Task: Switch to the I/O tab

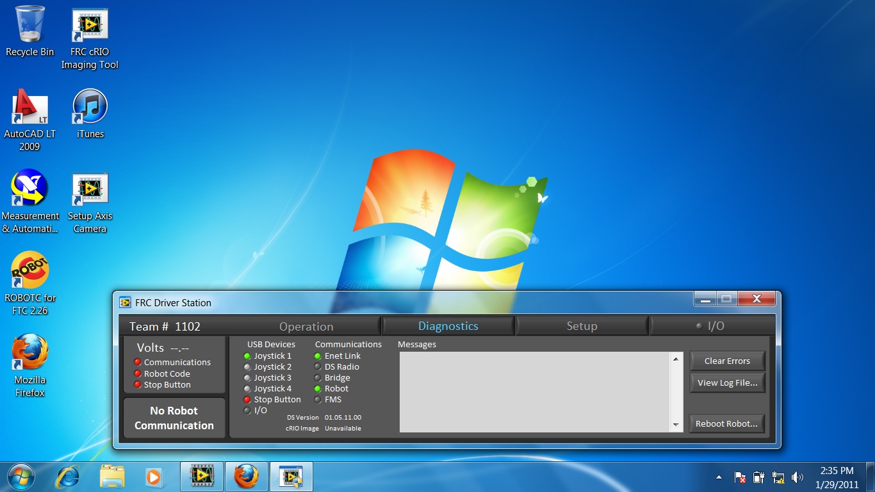Action: tap(711, 326)
